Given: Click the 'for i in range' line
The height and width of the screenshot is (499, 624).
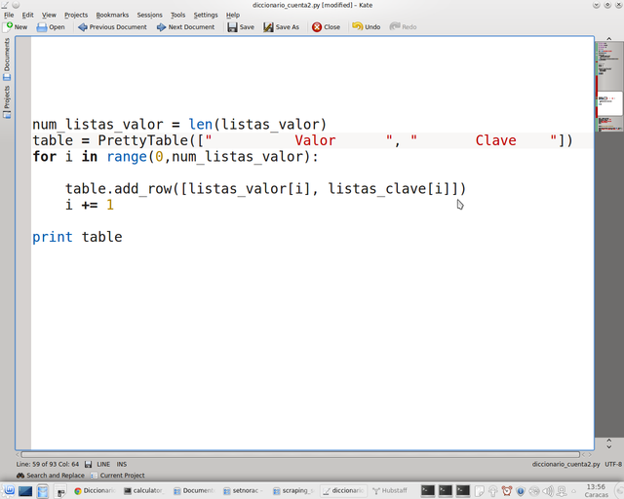Looking at the screenshot, I should pos(175,156).
